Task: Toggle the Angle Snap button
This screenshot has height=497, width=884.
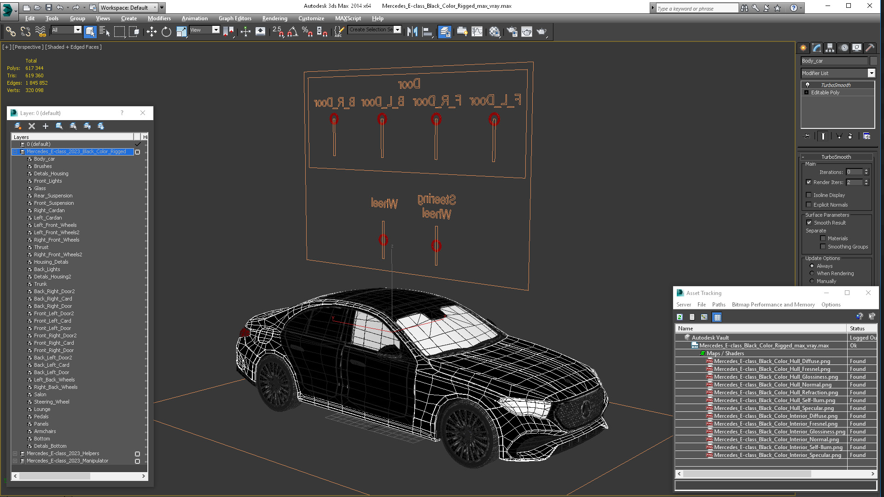Action: [x=293, y=31]
